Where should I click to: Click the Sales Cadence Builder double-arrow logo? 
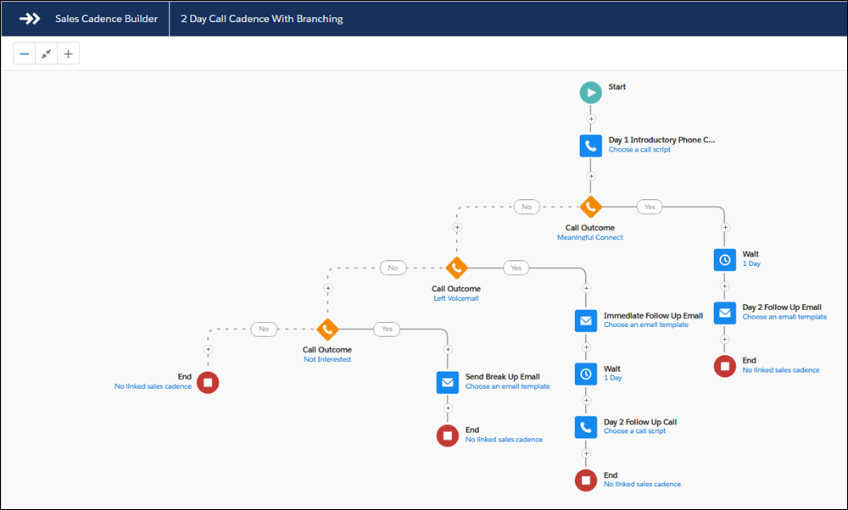[30, 19]
